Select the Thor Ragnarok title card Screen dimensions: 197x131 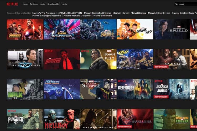click(x=62, y=29)
